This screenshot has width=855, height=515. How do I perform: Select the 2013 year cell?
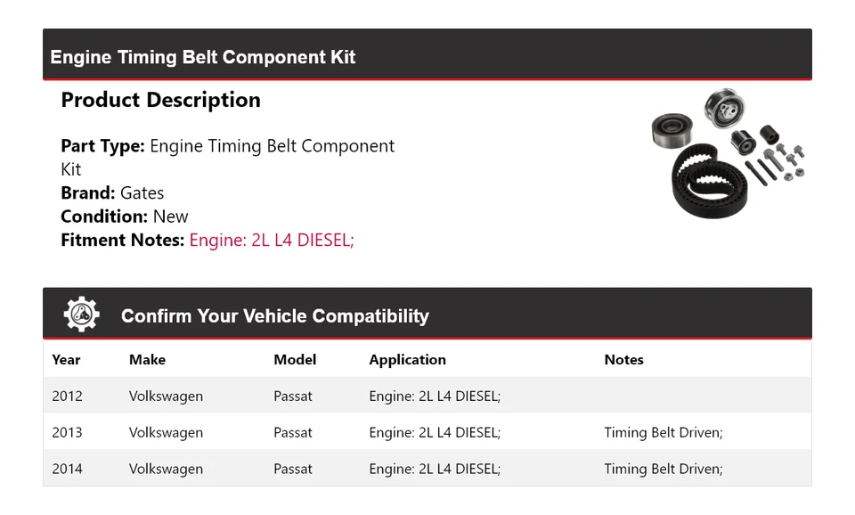[x=67, y=433]
